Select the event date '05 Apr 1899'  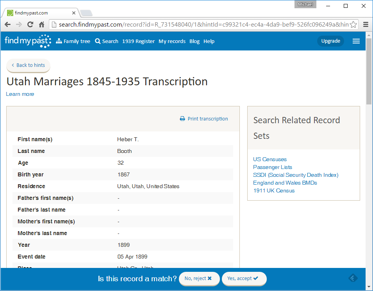132,257
